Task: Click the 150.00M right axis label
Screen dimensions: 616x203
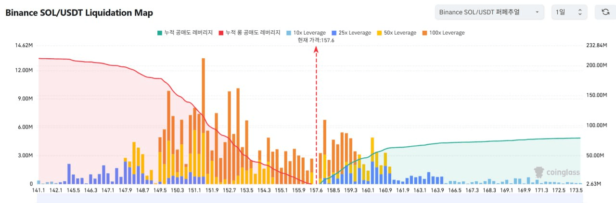Action: point(597,95)
